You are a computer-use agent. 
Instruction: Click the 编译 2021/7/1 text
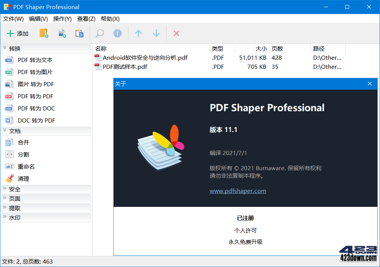(228, 153)
